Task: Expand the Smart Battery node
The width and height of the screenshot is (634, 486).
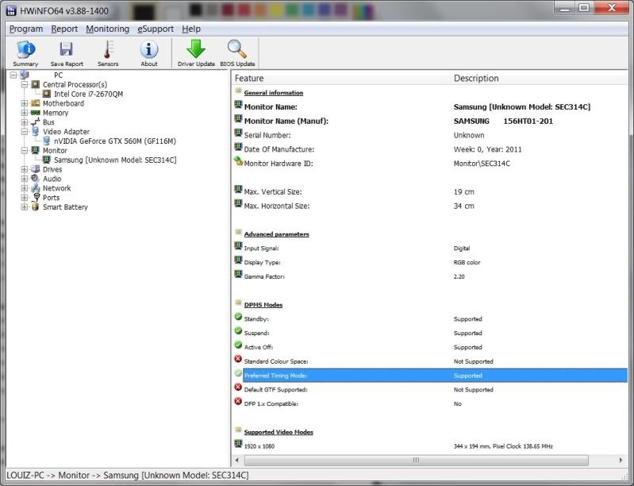Action: [x=25, y=207]
